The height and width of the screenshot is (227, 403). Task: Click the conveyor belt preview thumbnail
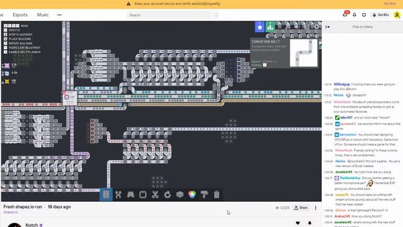(304, 53)
